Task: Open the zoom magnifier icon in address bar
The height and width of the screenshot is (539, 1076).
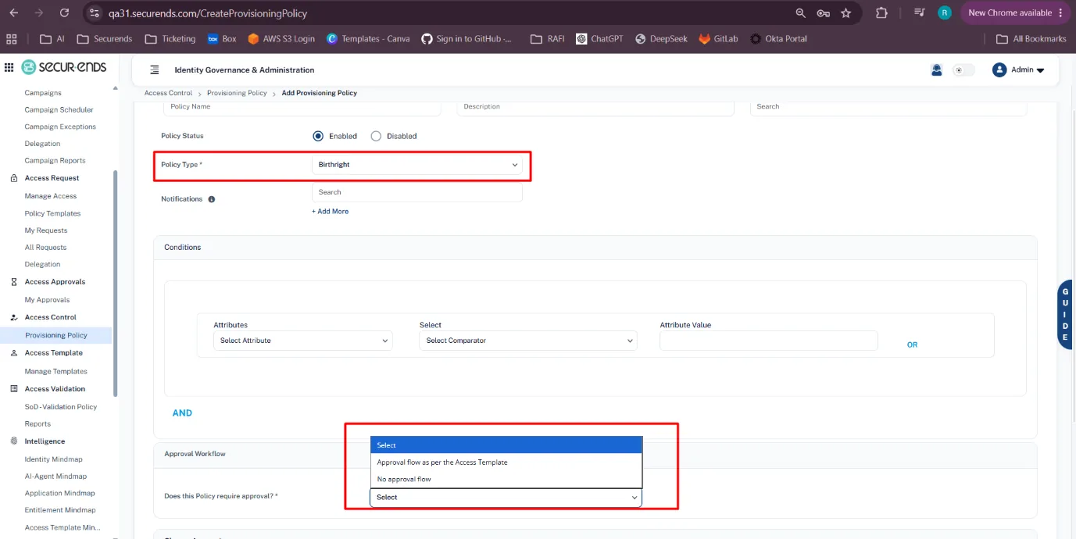Action: (x=801, y=12)
